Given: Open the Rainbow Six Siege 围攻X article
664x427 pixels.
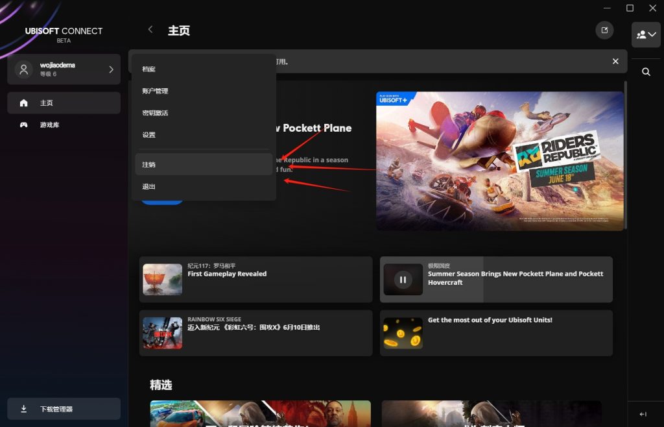Looking at the screenshot, I should [x=255, y=333].
